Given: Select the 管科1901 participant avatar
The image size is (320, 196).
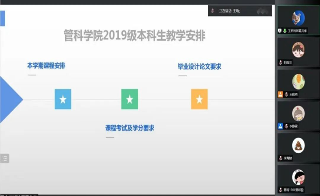Looking at the screenshot, I should [x=298, y=176].
